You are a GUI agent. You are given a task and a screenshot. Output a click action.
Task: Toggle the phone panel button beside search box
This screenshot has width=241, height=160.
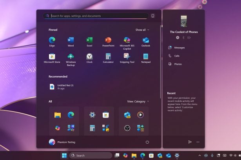click(x=153, y=16)
